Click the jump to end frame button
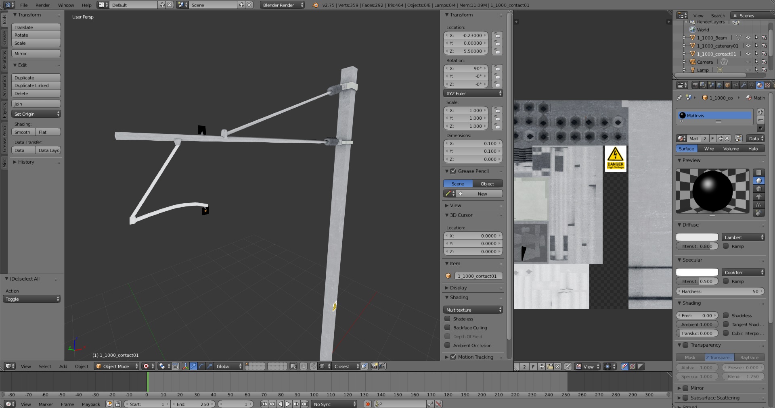 [305, 404]
